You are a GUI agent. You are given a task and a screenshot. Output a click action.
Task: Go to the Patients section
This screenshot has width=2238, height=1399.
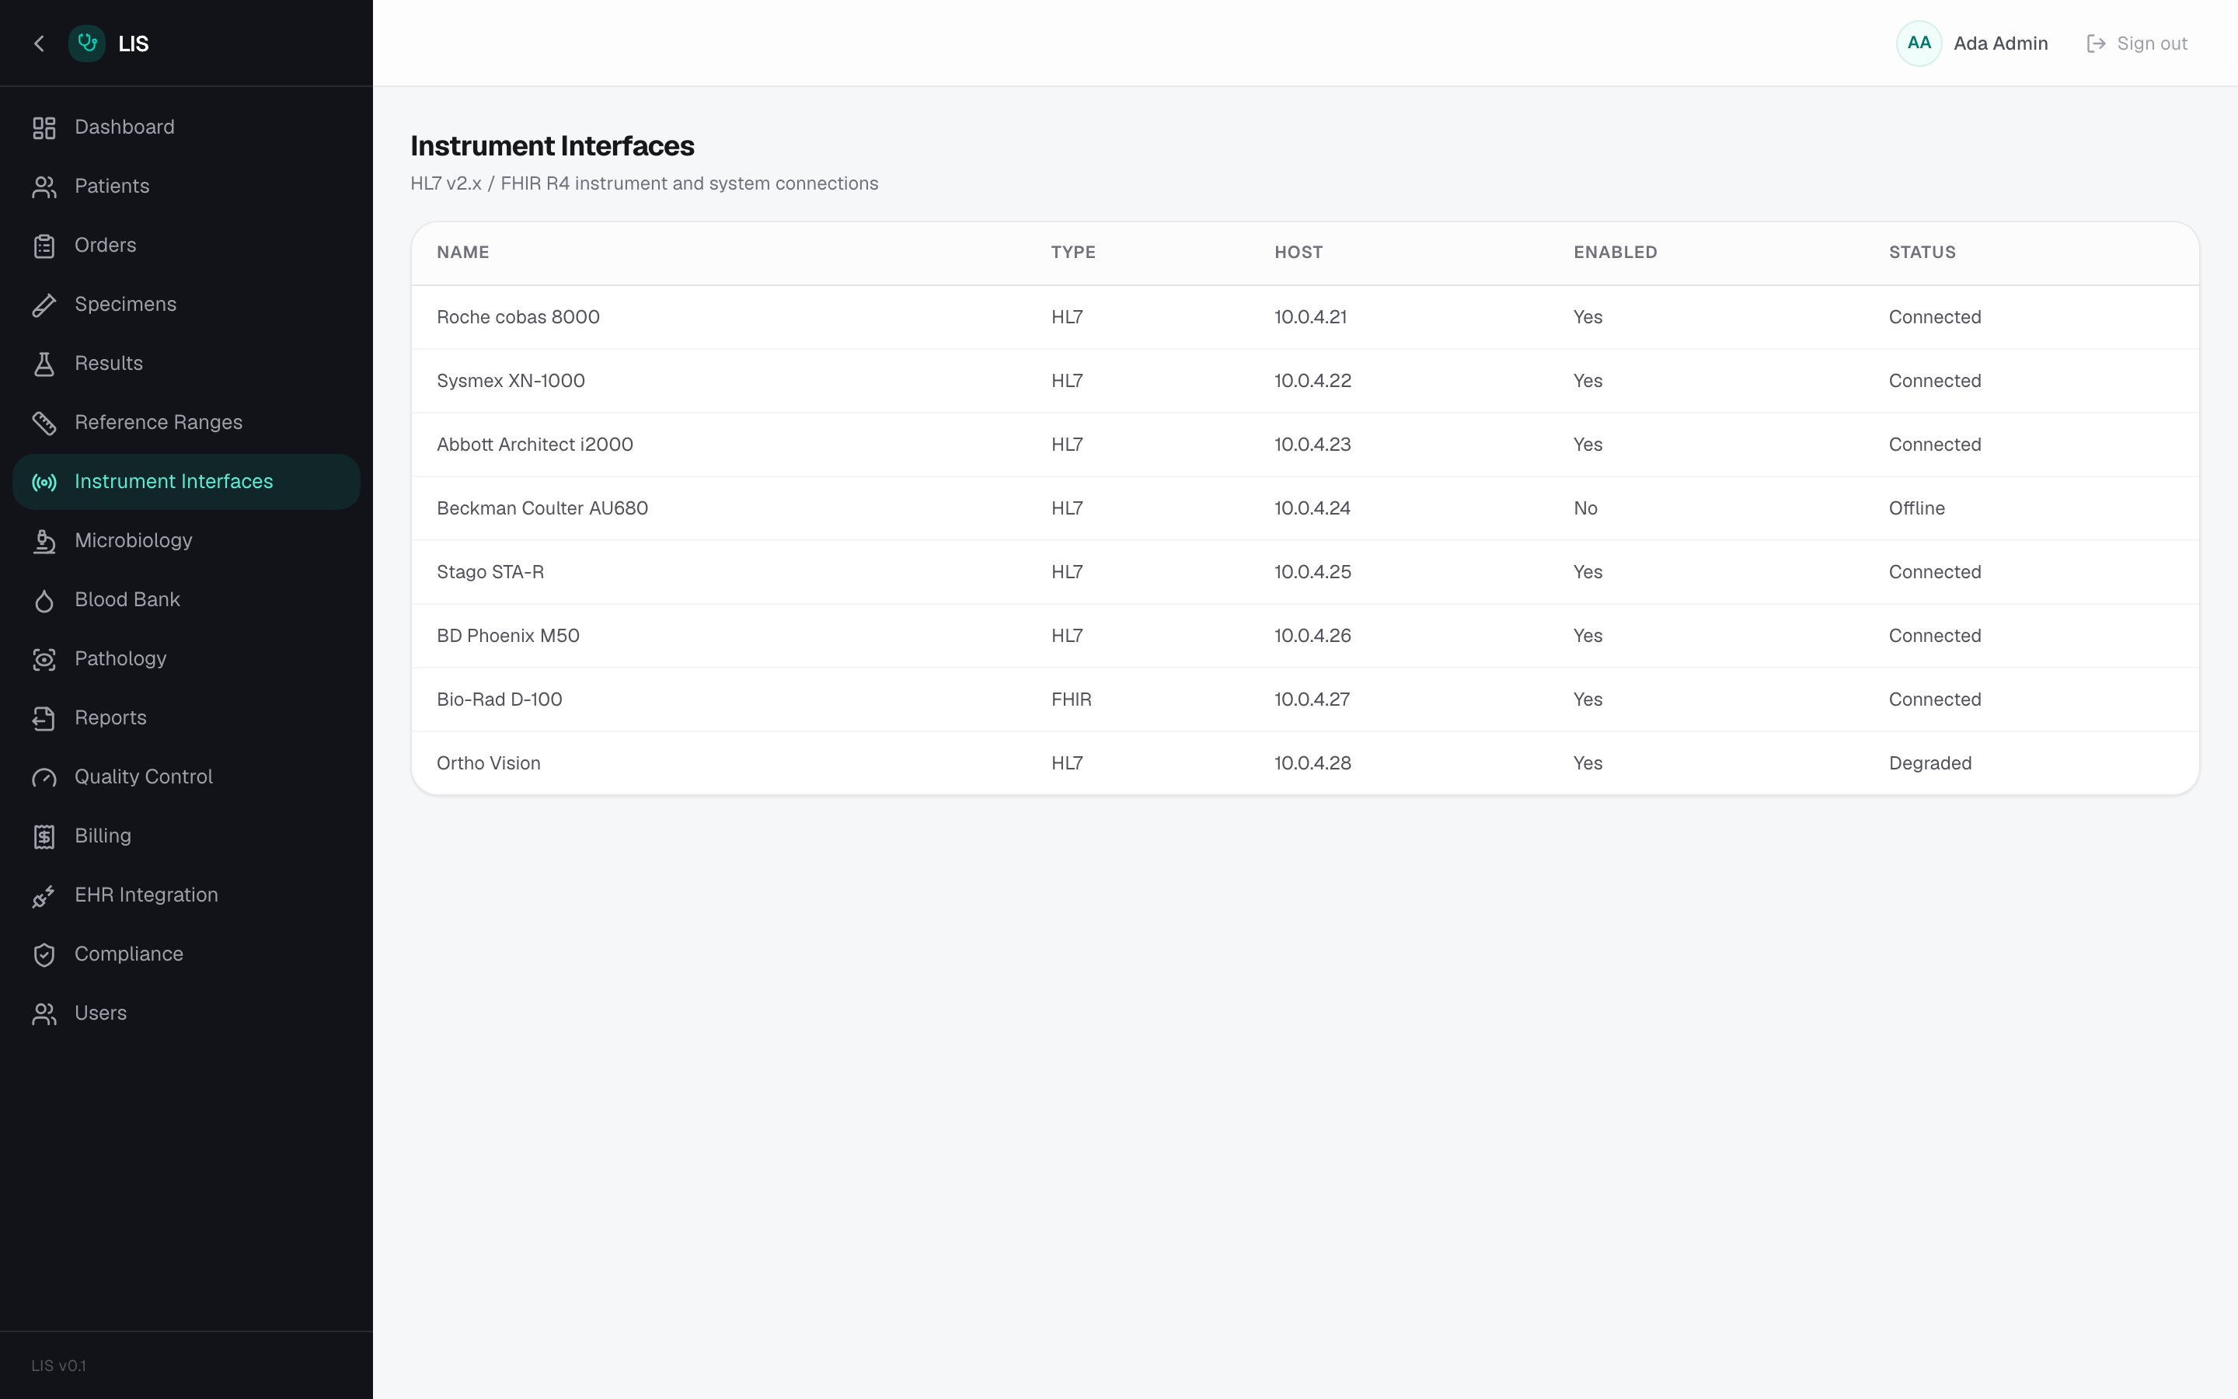[186, 187]
